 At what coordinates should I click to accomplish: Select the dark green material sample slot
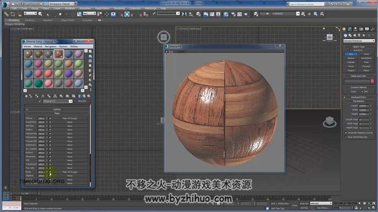click(39, 83)
